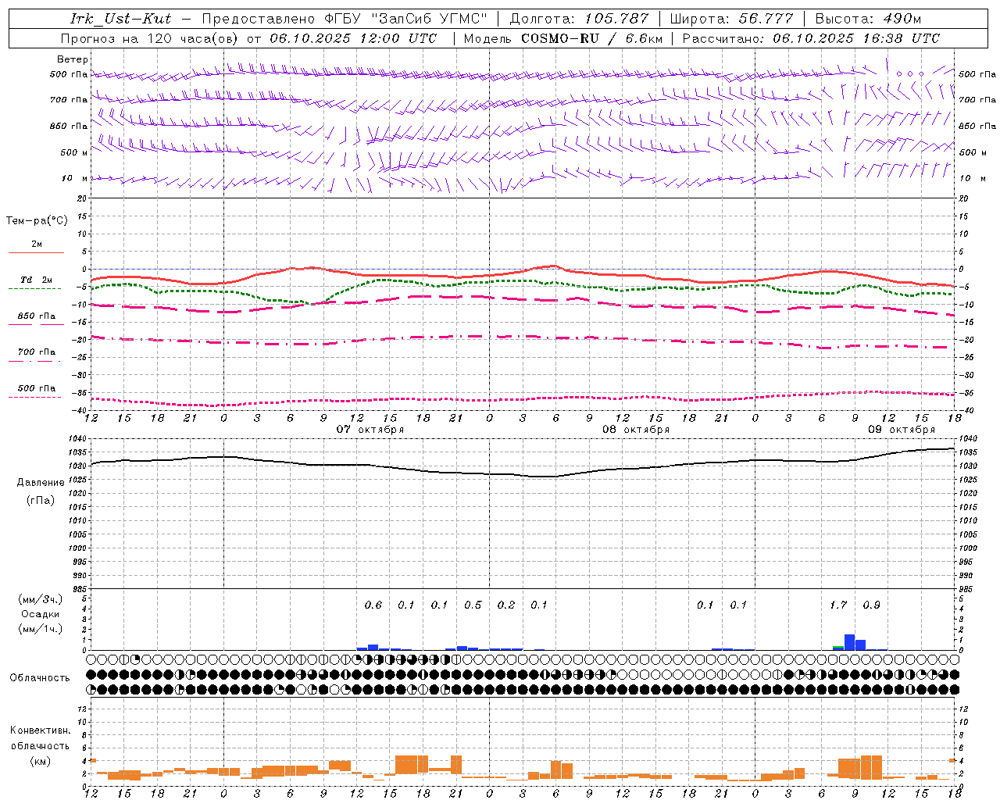Click the 07 октября date label
Image resolution: width=1000 pixels, height=800 pixels.
pos(370,430)
